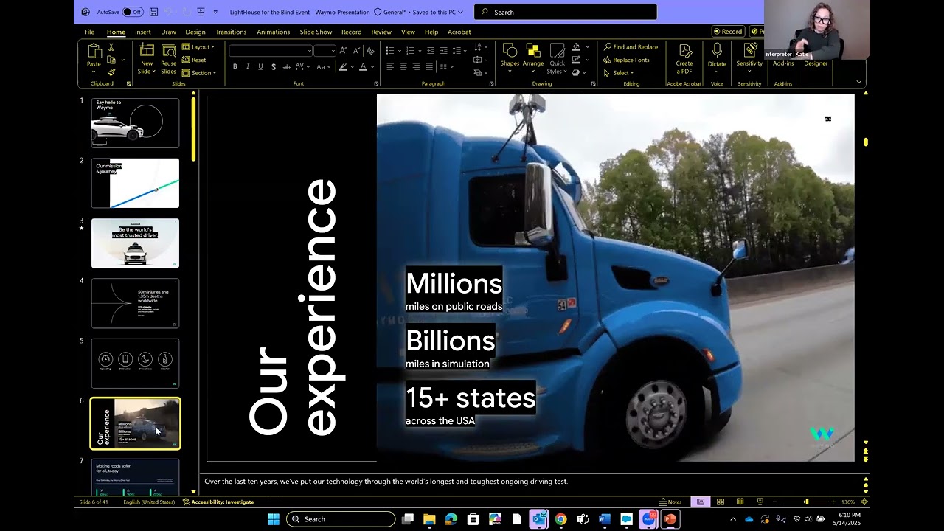Viewport: 944px width, 531px height.
Task: Click the Reset slide button
Action: pos(195,60)
